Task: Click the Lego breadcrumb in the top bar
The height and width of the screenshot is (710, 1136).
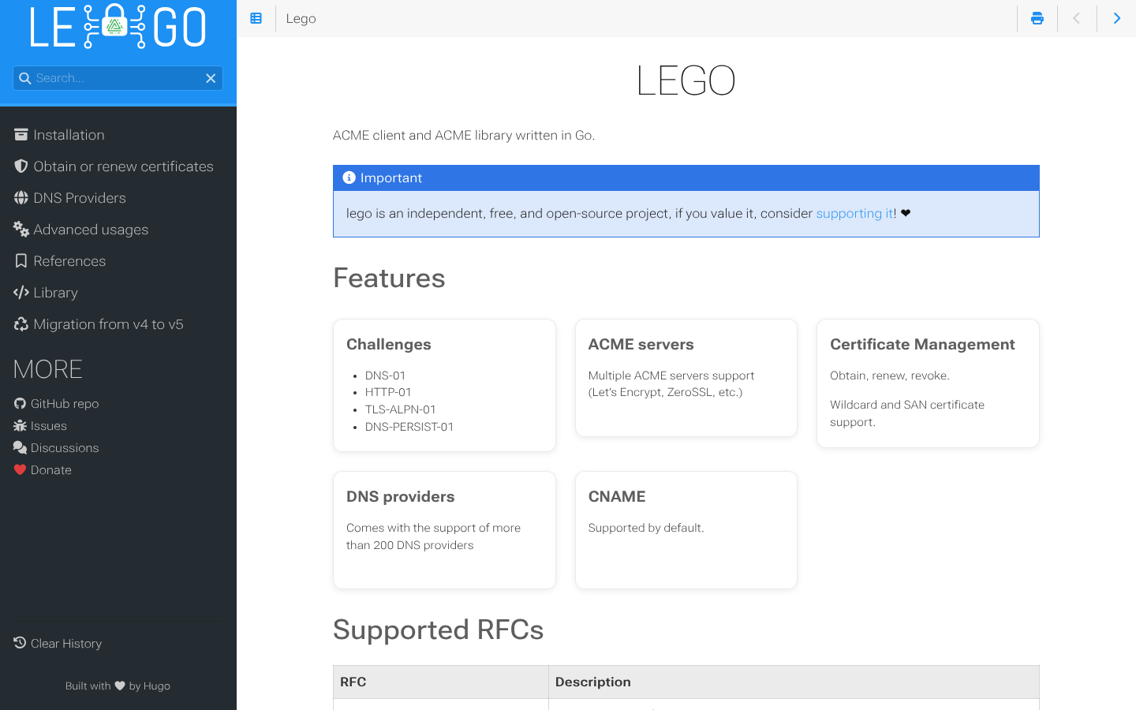Action: (301, 18)
